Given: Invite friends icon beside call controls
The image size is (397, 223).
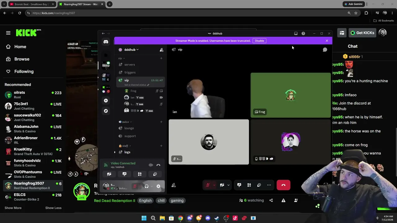Looking at the screenshot, I should click(x=174, y=185).
